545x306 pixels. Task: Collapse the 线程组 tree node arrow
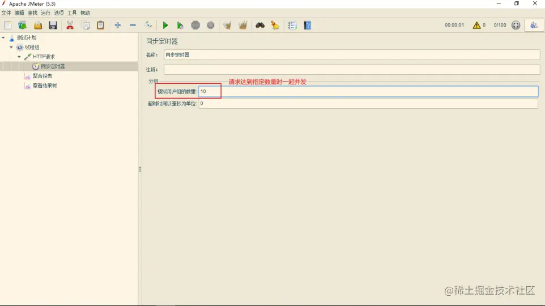[x=11, y=47]
